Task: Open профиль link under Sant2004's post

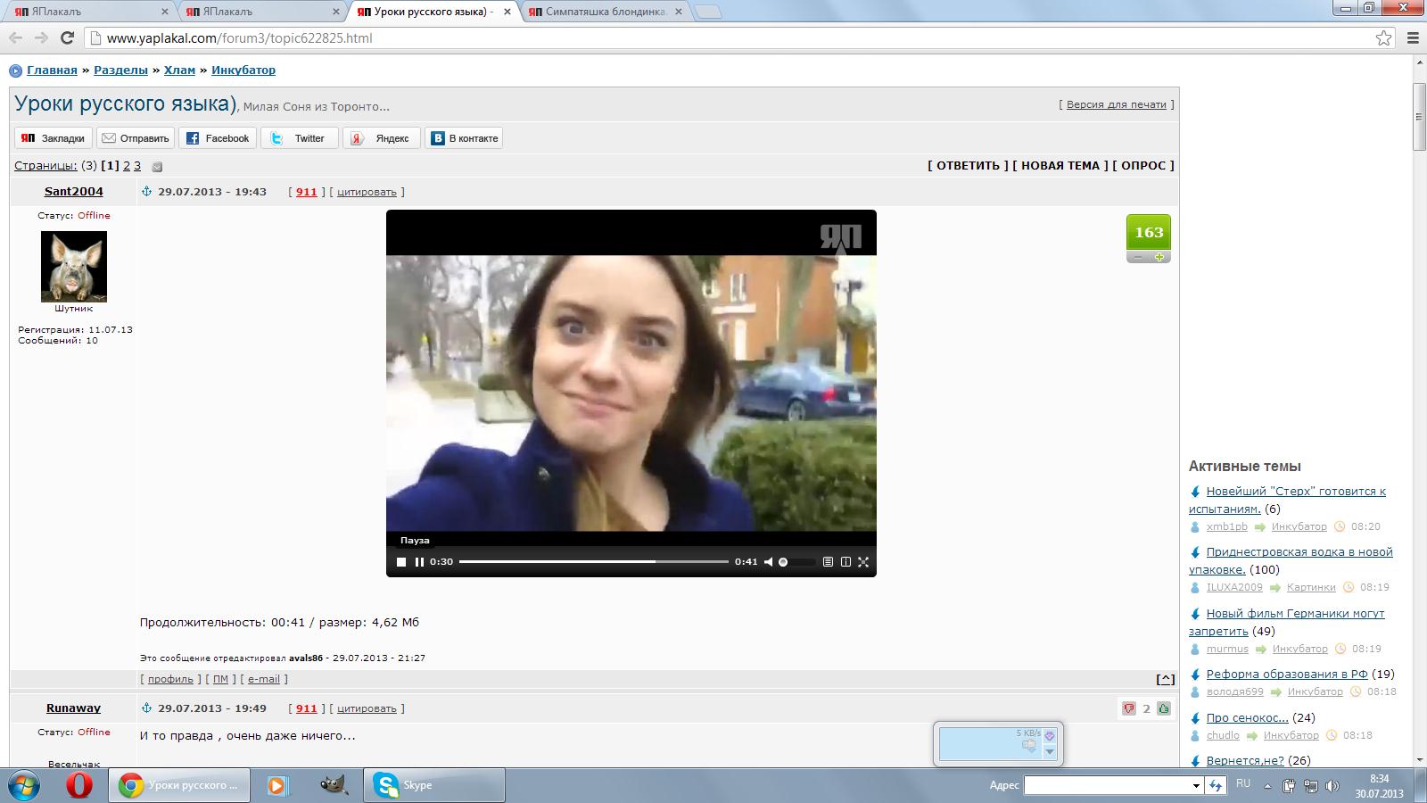Action: (x=170, y=679)
